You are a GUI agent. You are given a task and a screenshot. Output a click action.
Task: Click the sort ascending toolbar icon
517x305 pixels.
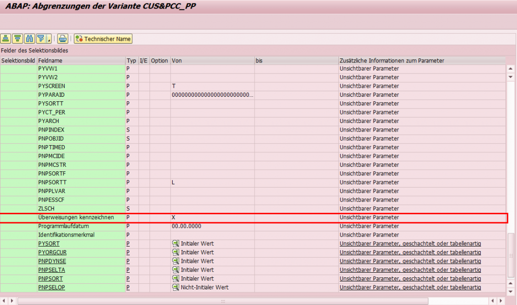coord(6,38)
